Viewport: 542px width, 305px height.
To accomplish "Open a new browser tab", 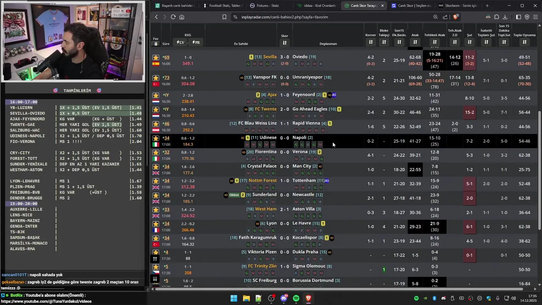I will pos(487,6).
